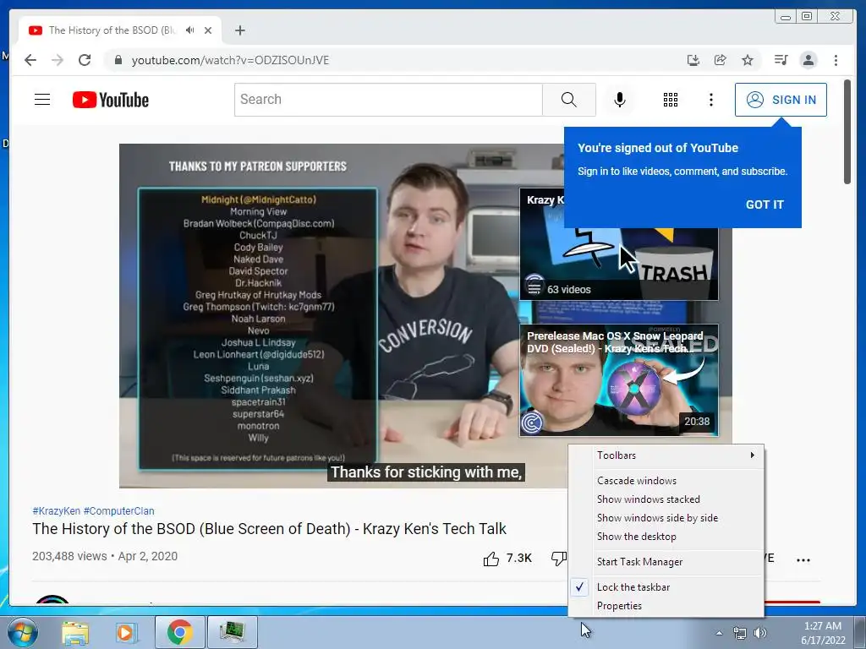This screenshot has width=866, height=649.
Task: Click the forward navigation arrow
Action: click(x=58, y=60)
